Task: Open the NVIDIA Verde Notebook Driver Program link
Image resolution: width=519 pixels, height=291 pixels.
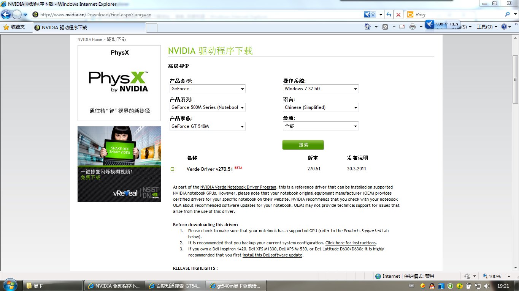Action: (238, 187)
